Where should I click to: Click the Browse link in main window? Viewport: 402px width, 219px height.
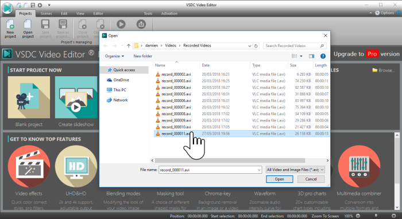pyautogui.click(x=384, y=70)
